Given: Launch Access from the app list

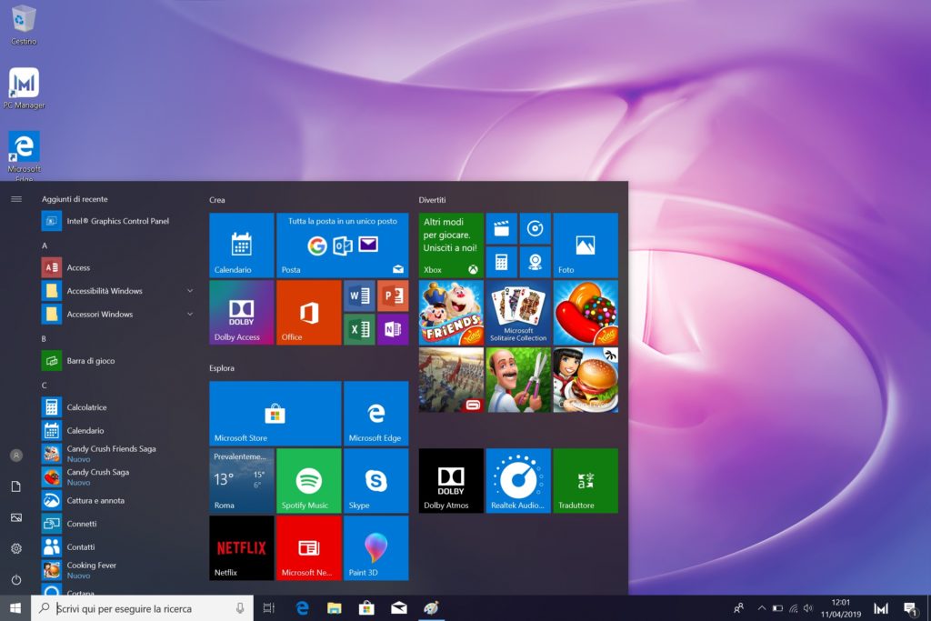Looking at the screenshot, I should tap(118, 267).
